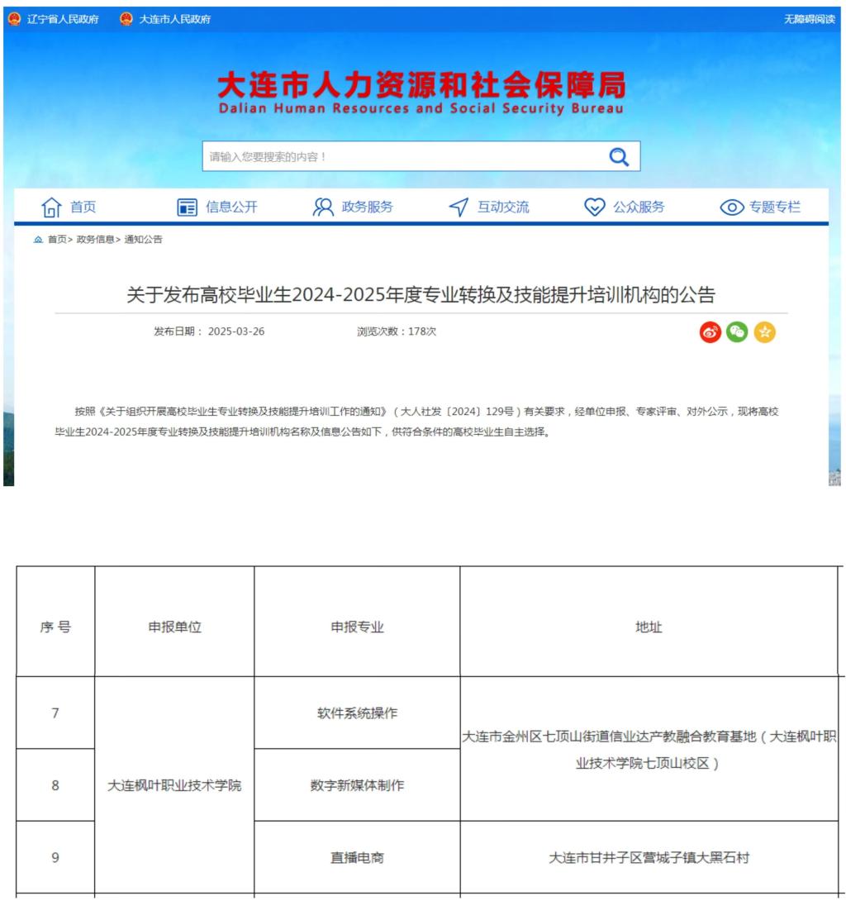Click the 信息公开 document icon
Screen dimensions: 846x901
tap(188, 207)
